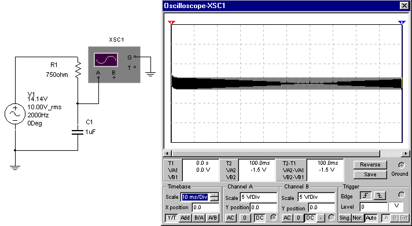Toggle Channel B terminal indicator radio

click(x=332, y=217)
